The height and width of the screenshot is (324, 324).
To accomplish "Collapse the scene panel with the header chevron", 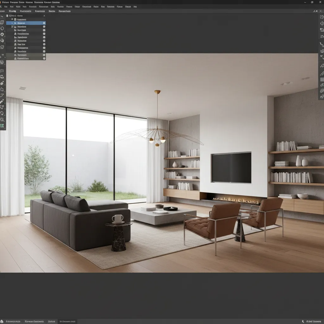I will [x=44, y=16].
